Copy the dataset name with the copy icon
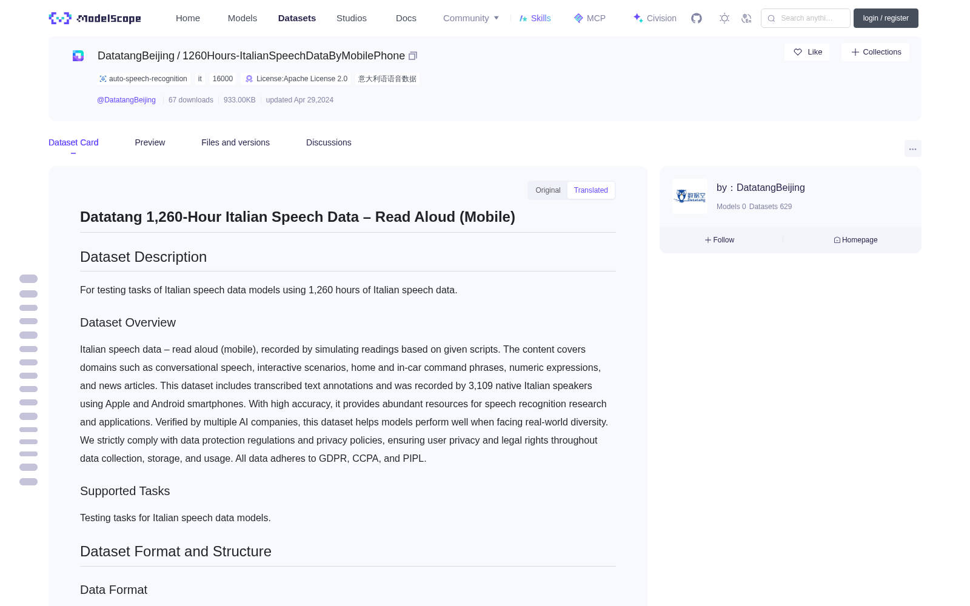The width and height of the screenshot is (970, 606). point(413,56)
